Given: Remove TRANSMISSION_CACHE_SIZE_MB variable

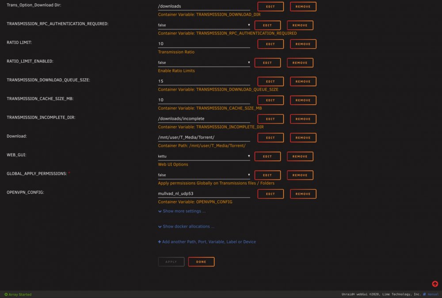Looking at the screenshot, I should (x=303, y=100).
